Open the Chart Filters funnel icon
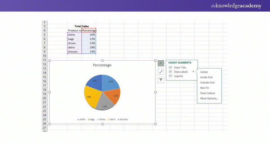270x143 pixels. pyautogui.click(x=161, y=80)
